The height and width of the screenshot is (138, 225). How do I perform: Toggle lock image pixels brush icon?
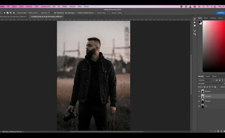(207, 87)
